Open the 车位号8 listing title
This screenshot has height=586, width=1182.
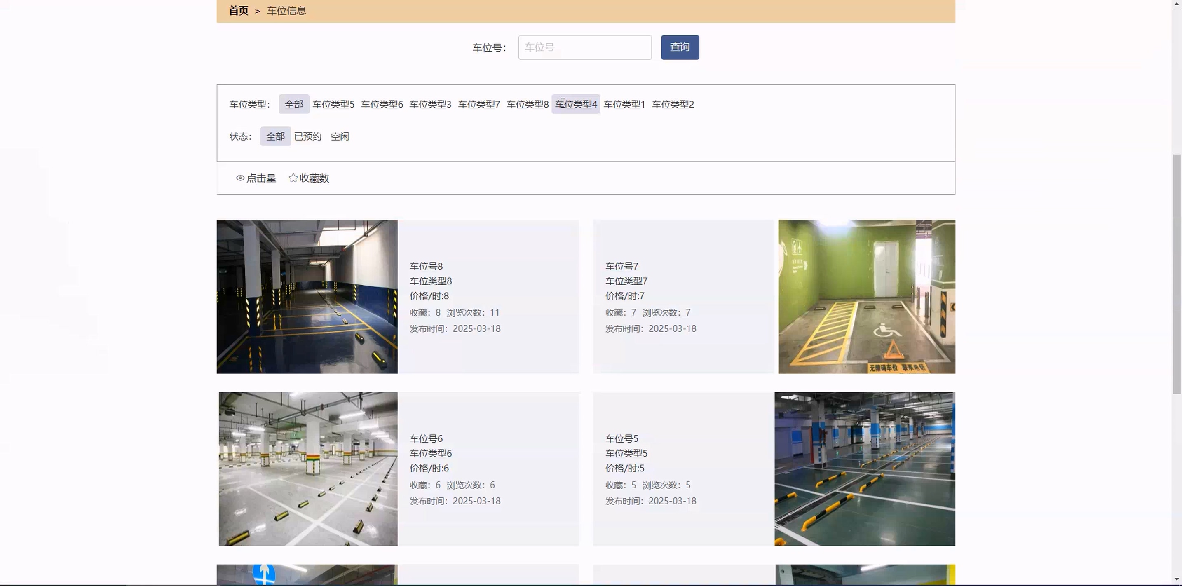tap(426, 266)
